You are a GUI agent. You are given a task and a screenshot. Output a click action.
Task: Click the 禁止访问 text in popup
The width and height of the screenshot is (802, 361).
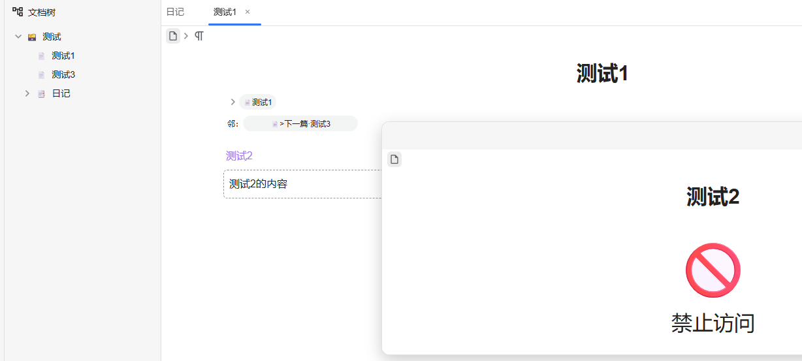(x=713, y=323)
